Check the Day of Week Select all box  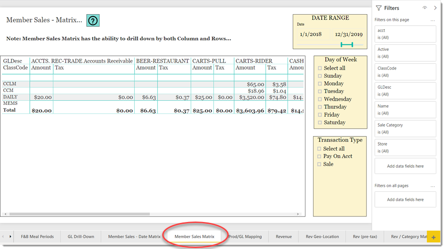click(320, 68)
